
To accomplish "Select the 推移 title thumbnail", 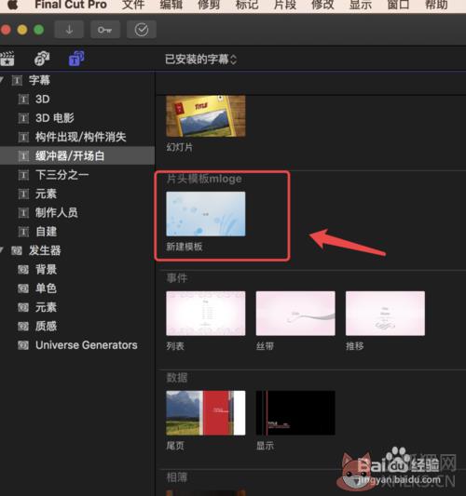I will (385, 314).
